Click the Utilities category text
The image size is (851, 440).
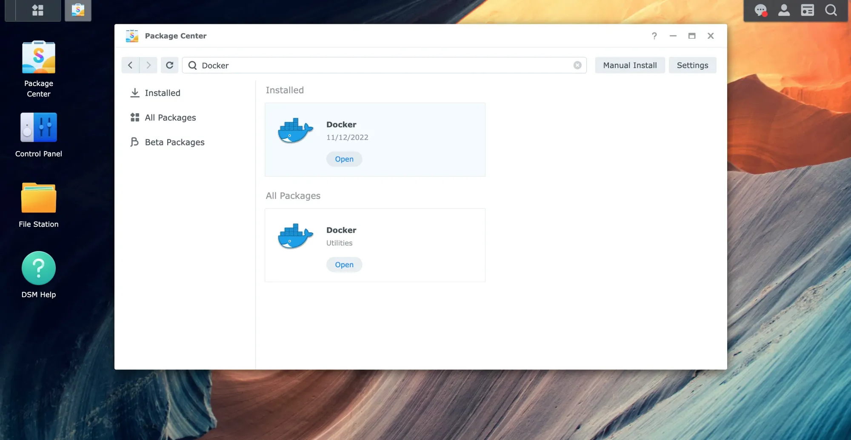(339, 243)
